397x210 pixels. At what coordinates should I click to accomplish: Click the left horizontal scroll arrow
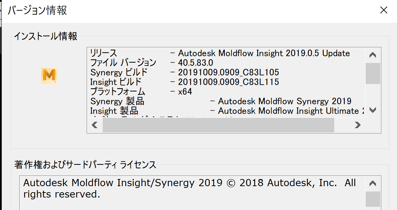[x=95, y=125]
